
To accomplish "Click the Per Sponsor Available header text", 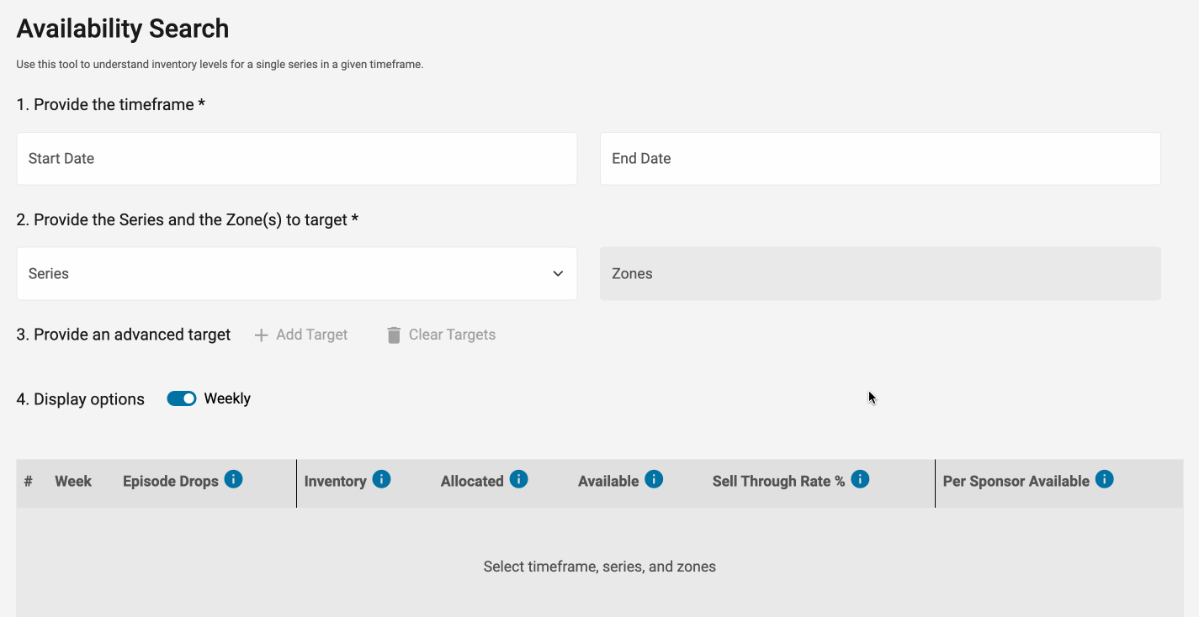I will [x=1016, y=481].
